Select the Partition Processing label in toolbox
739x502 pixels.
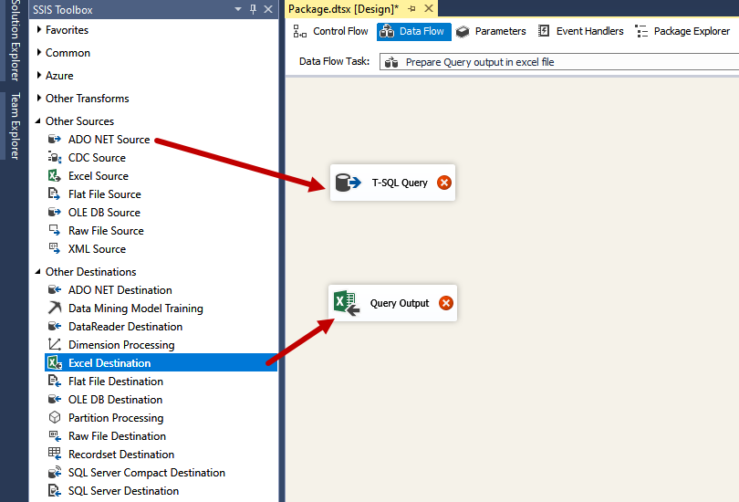pyautogui.click(x=116, y=418)
